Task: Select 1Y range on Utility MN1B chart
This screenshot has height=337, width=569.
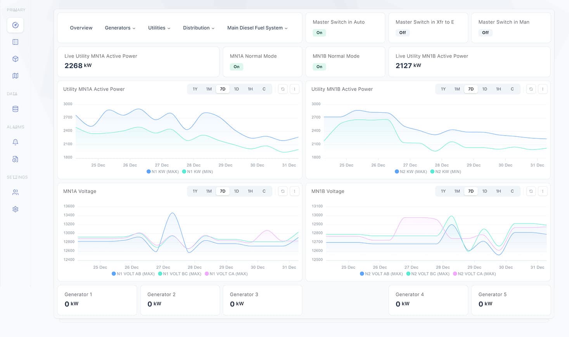Action: point(443,89)
